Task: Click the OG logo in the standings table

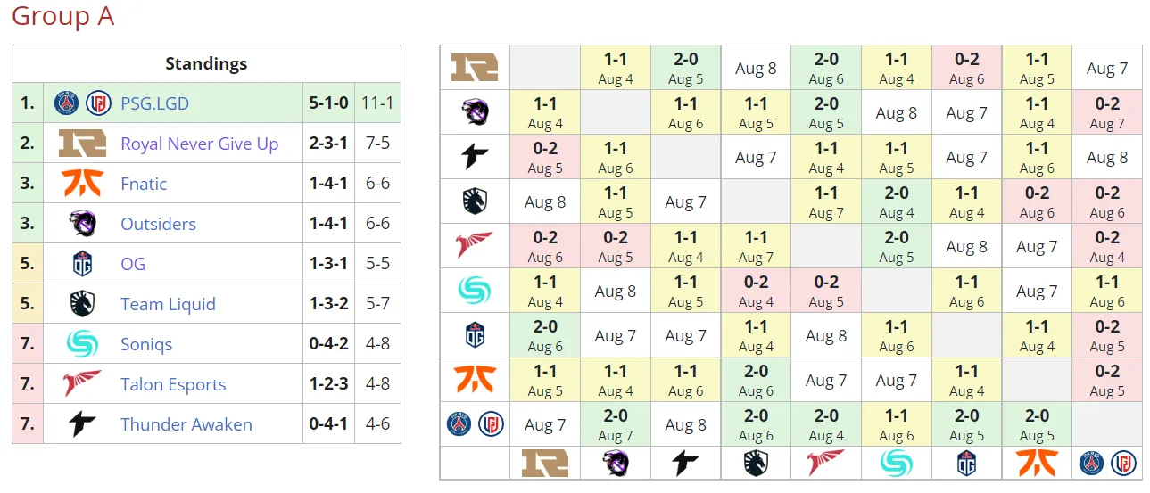Action: point(82,264)
